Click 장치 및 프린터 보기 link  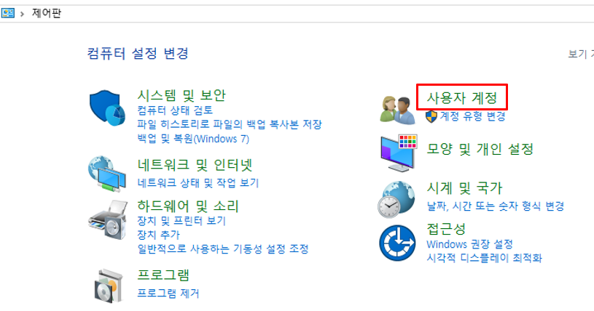[181, 221]
